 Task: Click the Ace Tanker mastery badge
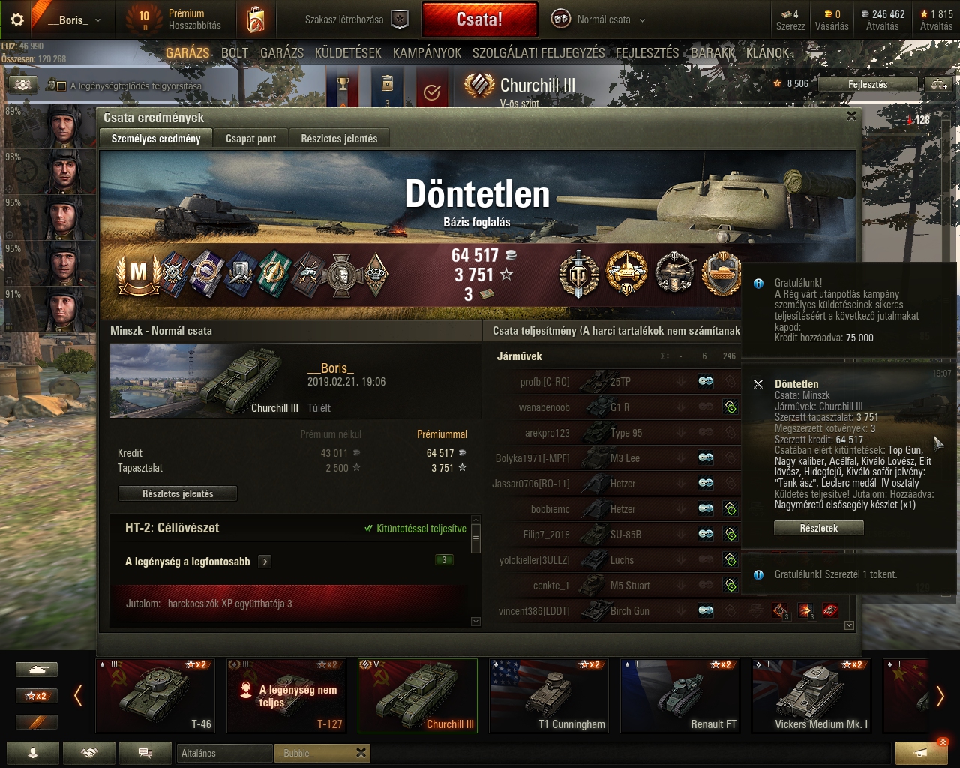[139, 274]
